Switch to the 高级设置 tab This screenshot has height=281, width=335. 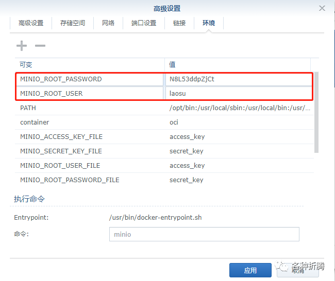31,23
